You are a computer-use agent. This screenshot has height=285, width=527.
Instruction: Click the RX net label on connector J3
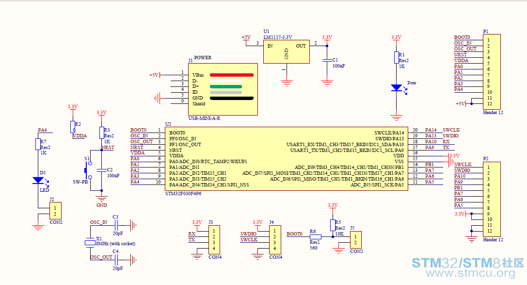tap(192, 234)
